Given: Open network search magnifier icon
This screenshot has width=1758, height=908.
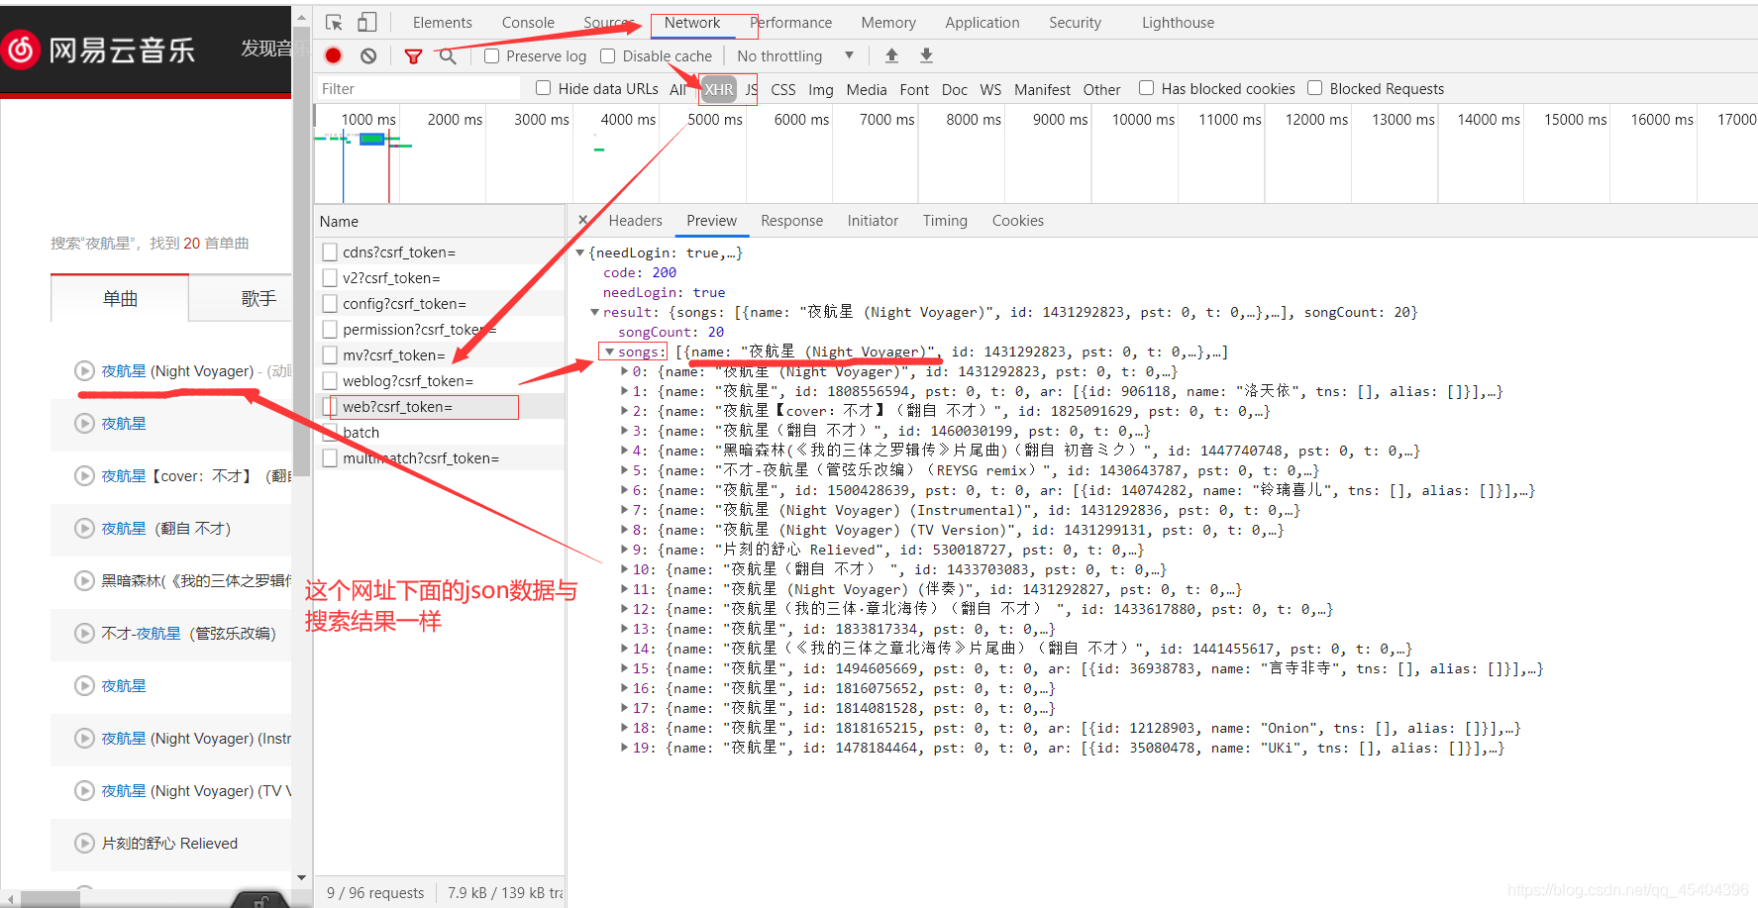Looking at the screenshot, I should 448,56.
